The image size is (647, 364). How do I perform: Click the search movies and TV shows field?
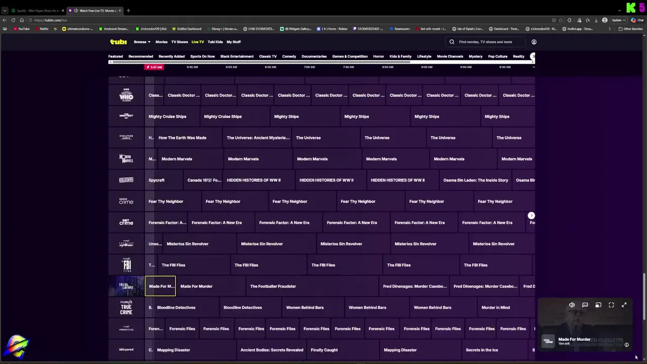point(485,42)
